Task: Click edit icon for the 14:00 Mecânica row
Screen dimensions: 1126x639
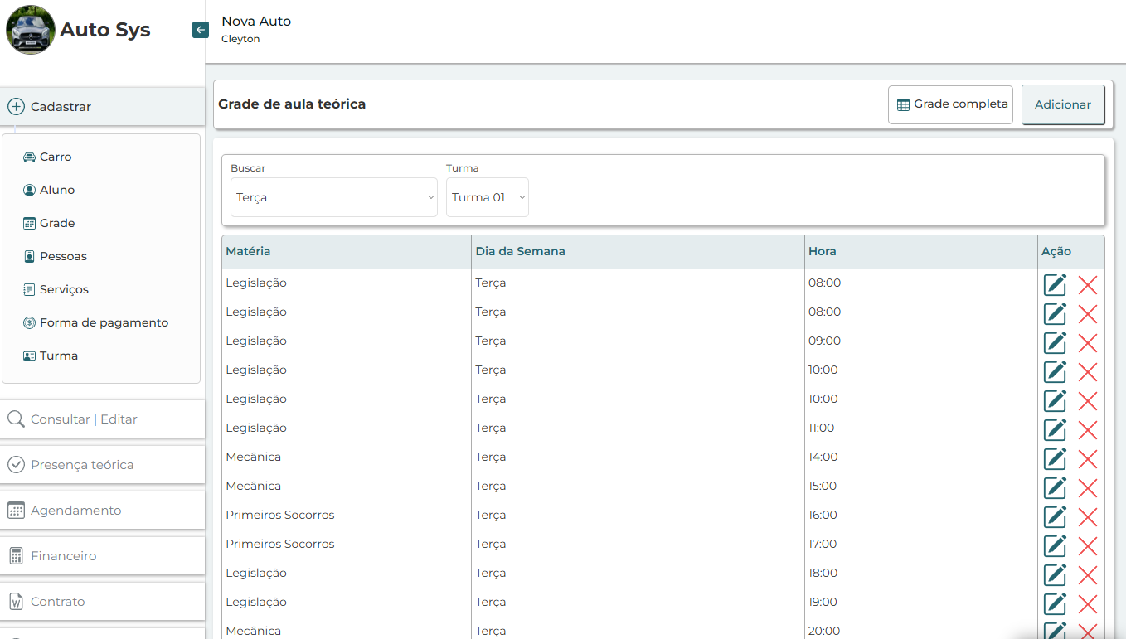Action: pos(1055,458)
